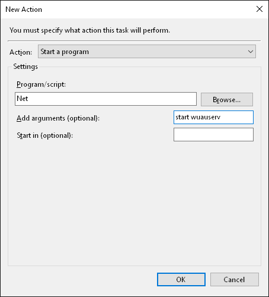Focus the Add arguments input box

(213, 117)
